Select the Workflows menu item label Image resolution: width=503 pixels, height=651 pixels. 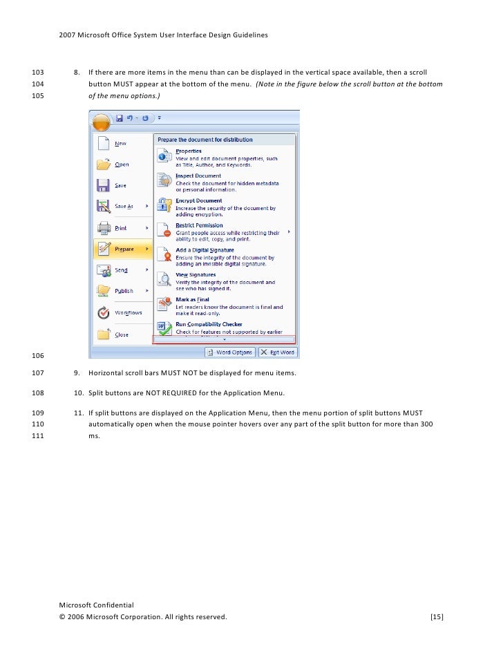(129, 312)
